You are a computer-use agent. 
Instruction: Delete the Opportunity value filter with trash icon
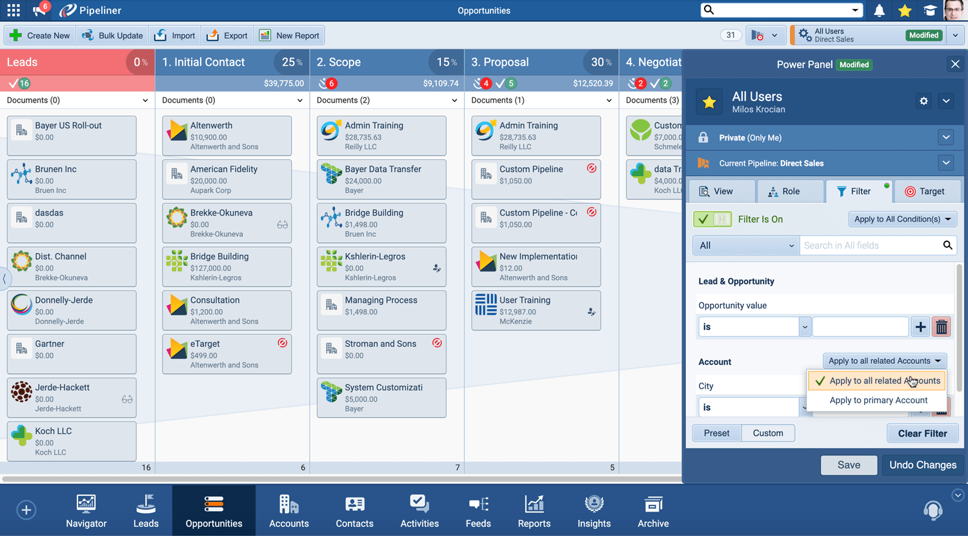coord(941,327)
